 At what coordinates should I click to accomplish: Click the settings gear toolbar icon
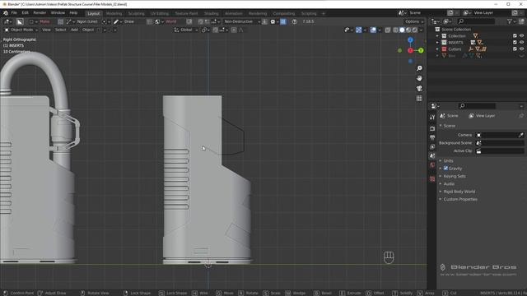pos(273,21)
